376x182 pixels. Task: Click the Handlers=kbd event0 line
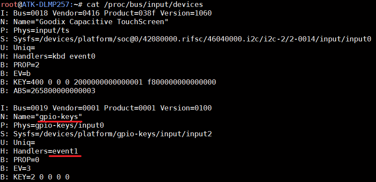click(48, 56)
